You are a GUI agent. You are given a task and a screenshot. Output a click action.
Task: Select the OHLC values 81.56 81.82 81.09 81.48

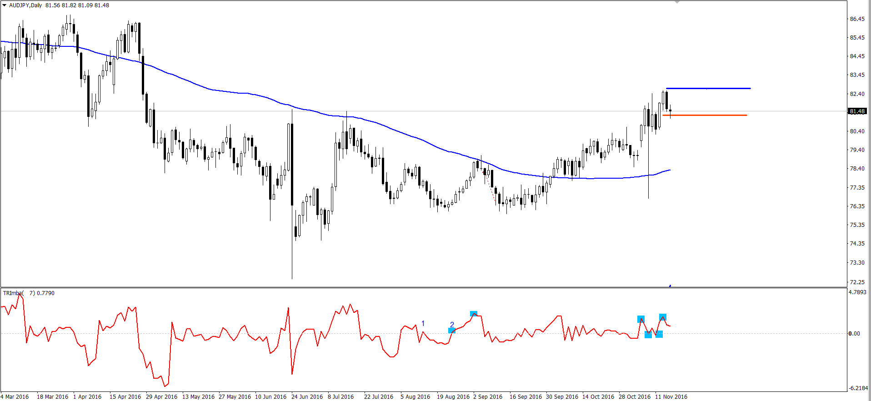pos(77,5)
